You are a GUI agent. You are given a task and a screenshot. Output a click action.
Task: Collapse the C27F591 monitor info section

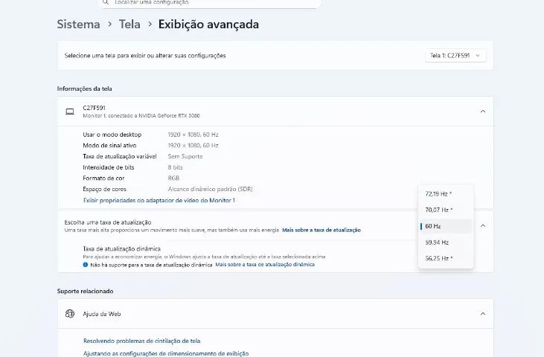482,112
